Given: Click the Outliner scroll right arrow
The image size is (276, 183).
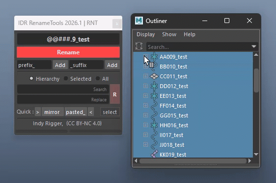Looking at the screenshot, I should (x=249, y=160).
